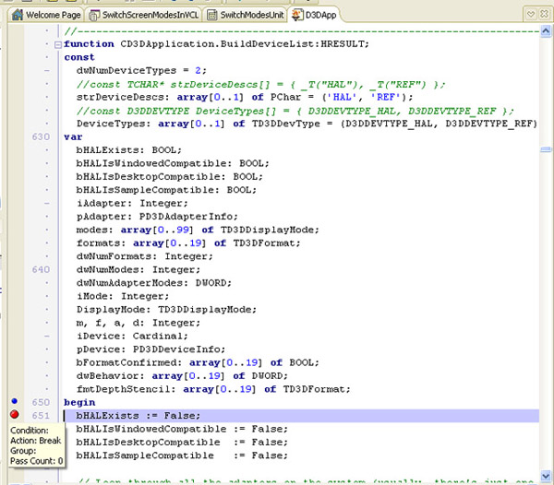Click the 'const' keyword line
Viewport: 554px width, 485px height.
tap(79, 57)
